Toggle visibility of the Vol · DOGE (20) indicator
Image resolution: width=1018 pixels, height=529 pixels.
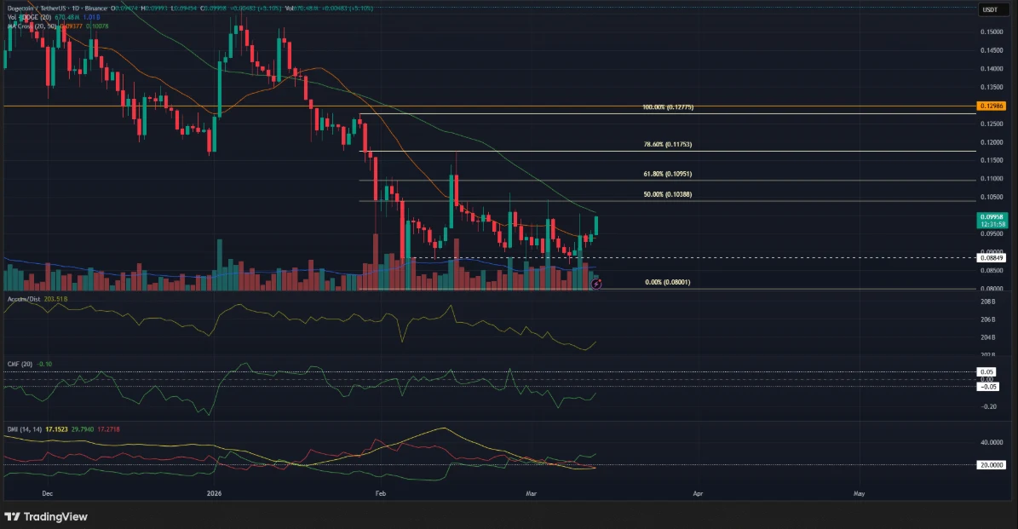coord(30,15)
